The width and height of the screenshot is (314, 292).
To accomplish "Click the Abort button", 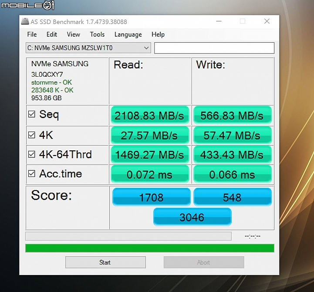I will 204,262.
